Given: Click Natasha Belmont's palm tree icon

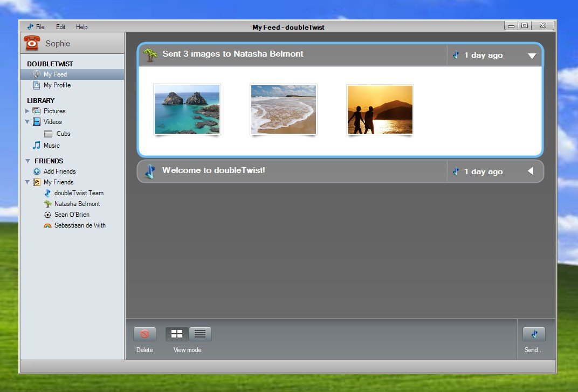Looking at the screenshot, I should click(x=47, y=204).
